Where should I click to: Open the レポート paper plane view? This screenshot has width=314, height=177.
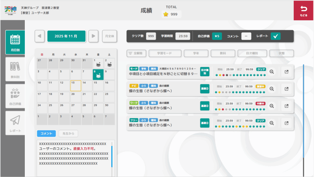click(15, 123)
